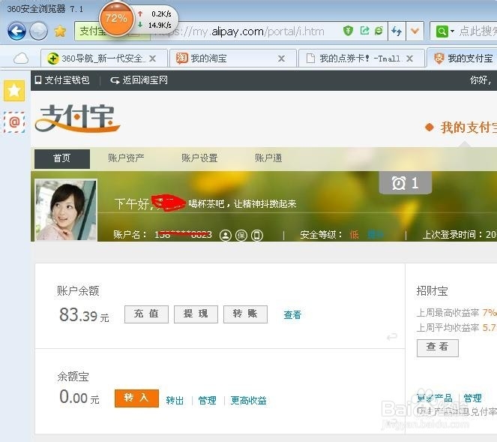Image resolution: width=497 pixels, height=442 pixels.
Task: Click the mobile phone binding icon
Action: [x=256, y=235]
